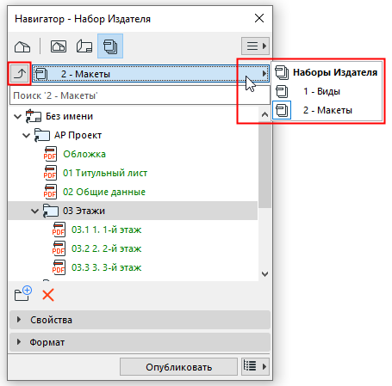Image resolution: width=392 pixels, height=386 pixels.
Task: Click the search field Поиск '2 - Макеты'
Action: pyautogui.click(x=140, y=95)
